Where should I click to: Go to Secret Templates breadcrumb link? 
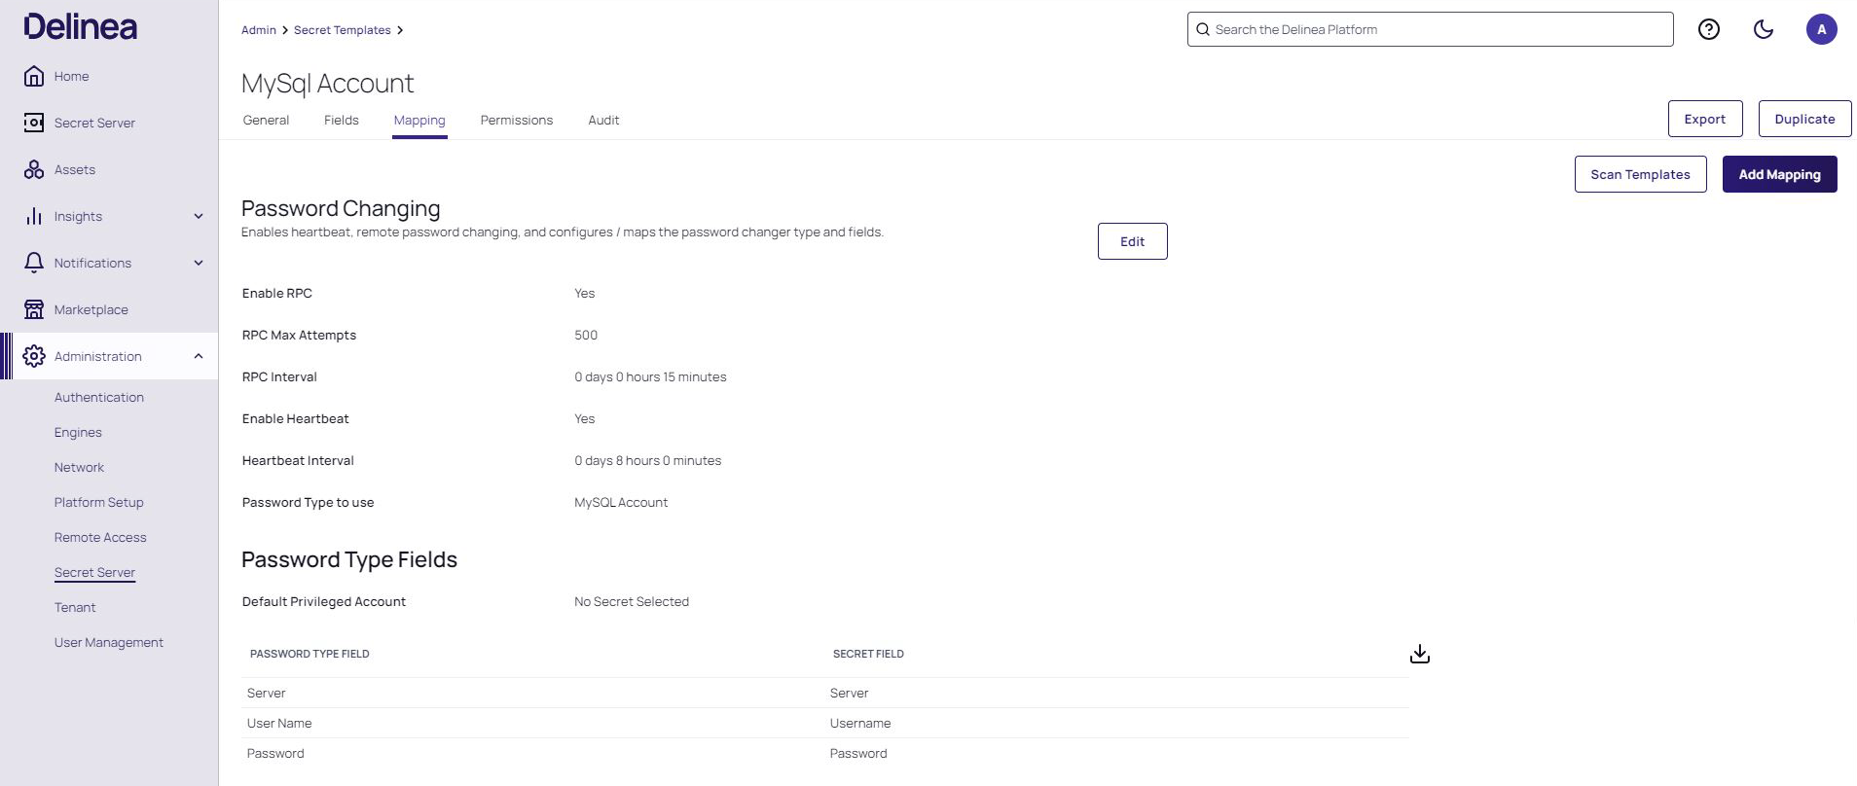342,30
